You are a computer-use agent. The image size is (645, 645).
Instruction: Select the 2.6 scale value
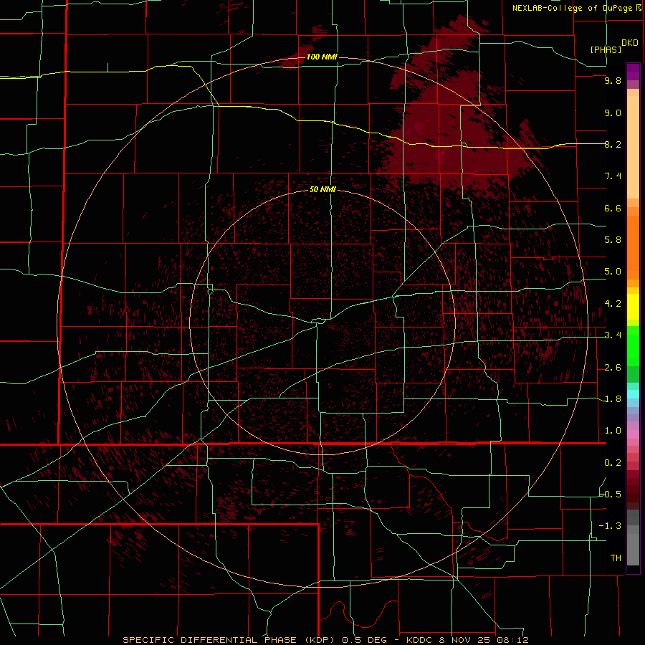pyautogui.click(x=613, y=368)
